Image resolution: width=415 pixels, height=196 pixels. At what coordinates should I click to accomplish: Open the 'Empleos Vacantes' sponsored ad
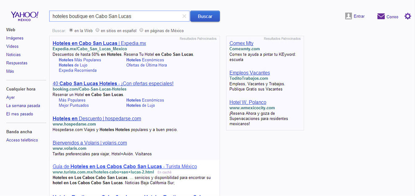pos(250,73)
